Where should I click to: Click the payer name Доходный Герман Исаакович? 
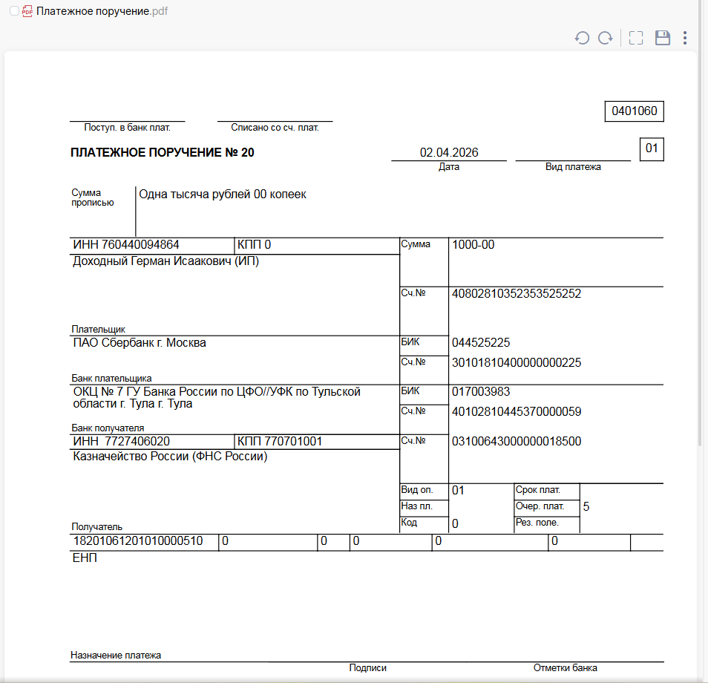point(165,261)
